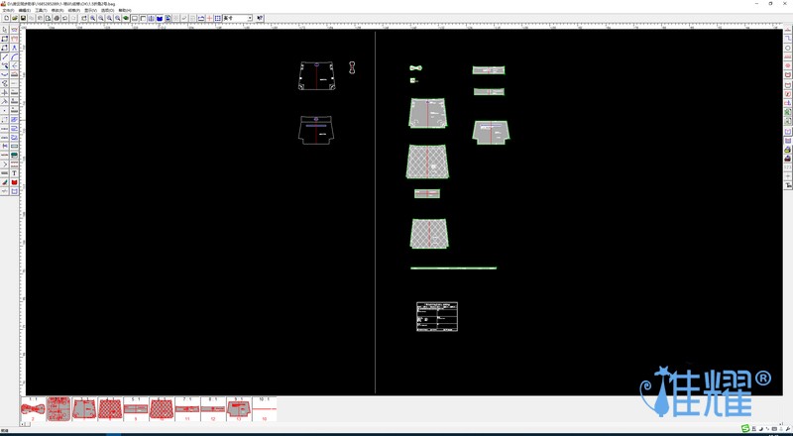Click the help question-mark arrow icon
This screenshot has width=793, height=436.
pyautogui.click(x=261, y=18)
